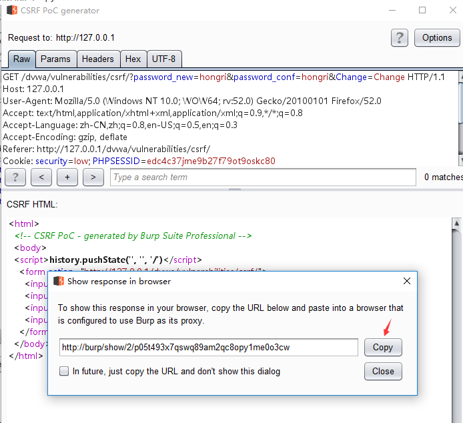
Task: Click the closing </html> tag line
Action: (x=26, y=356)
